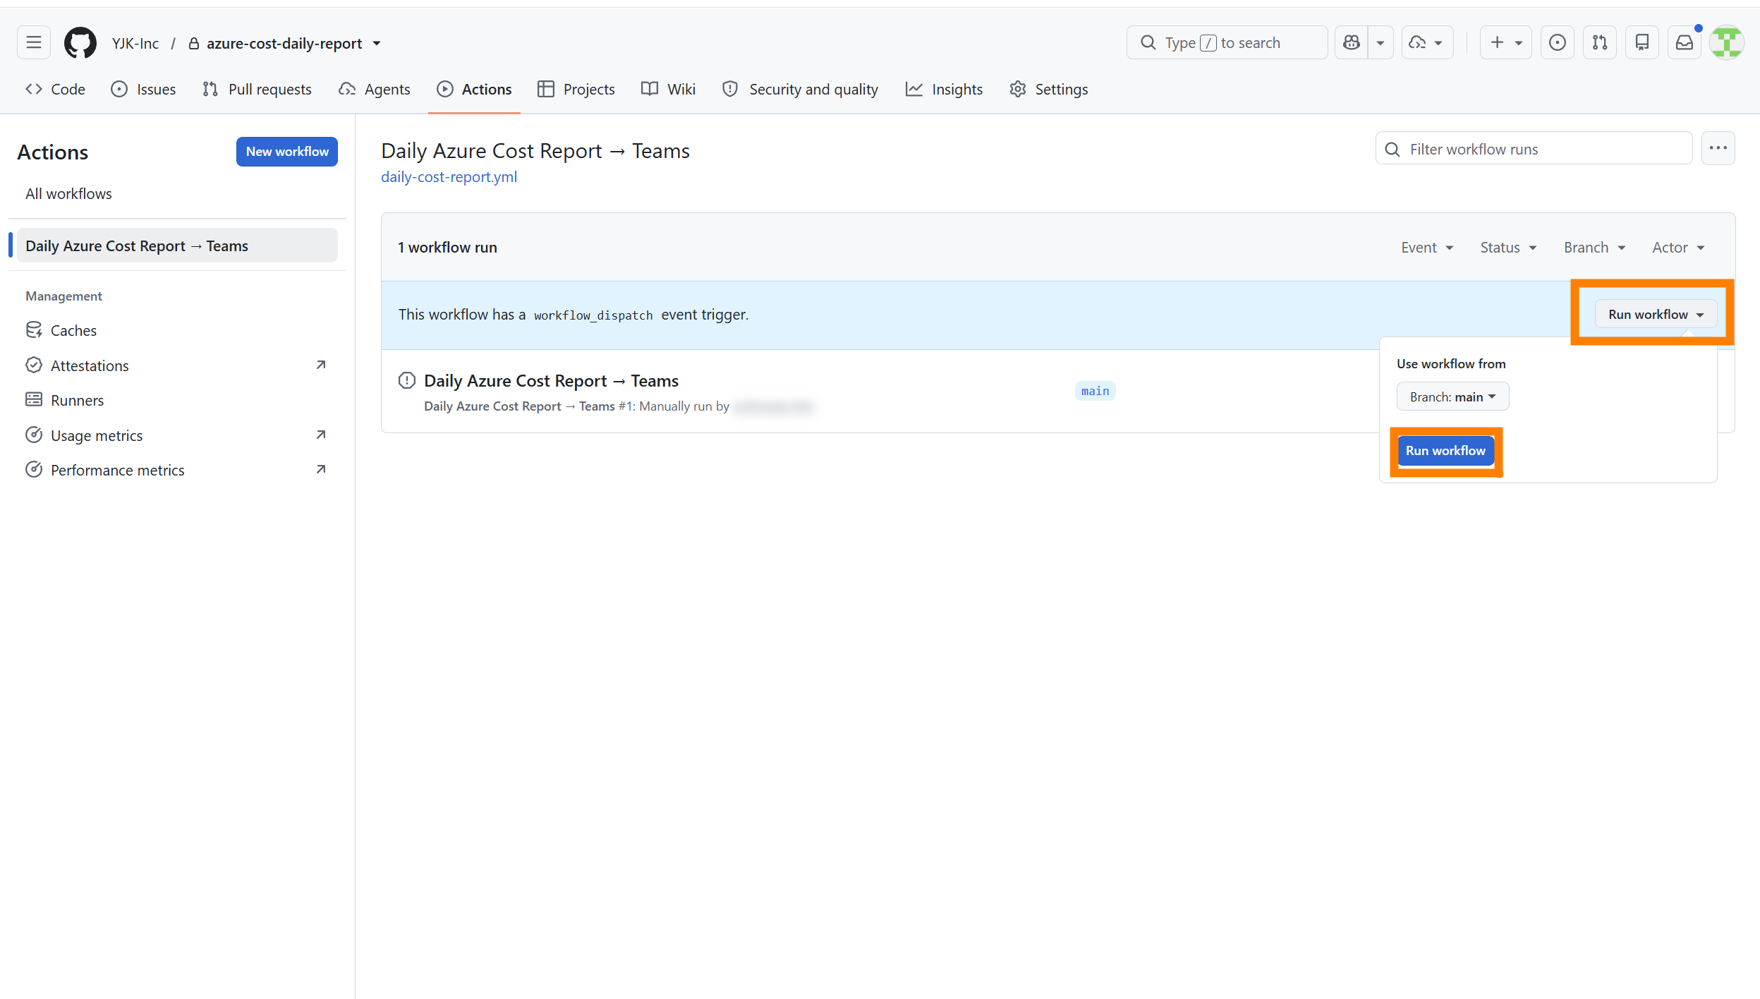Click the blue Run workflow button

pos(1445,451)
